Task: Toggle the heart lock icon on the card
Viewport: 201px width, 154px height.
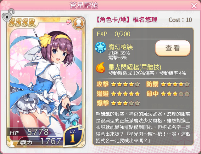Action: [8, 15]
